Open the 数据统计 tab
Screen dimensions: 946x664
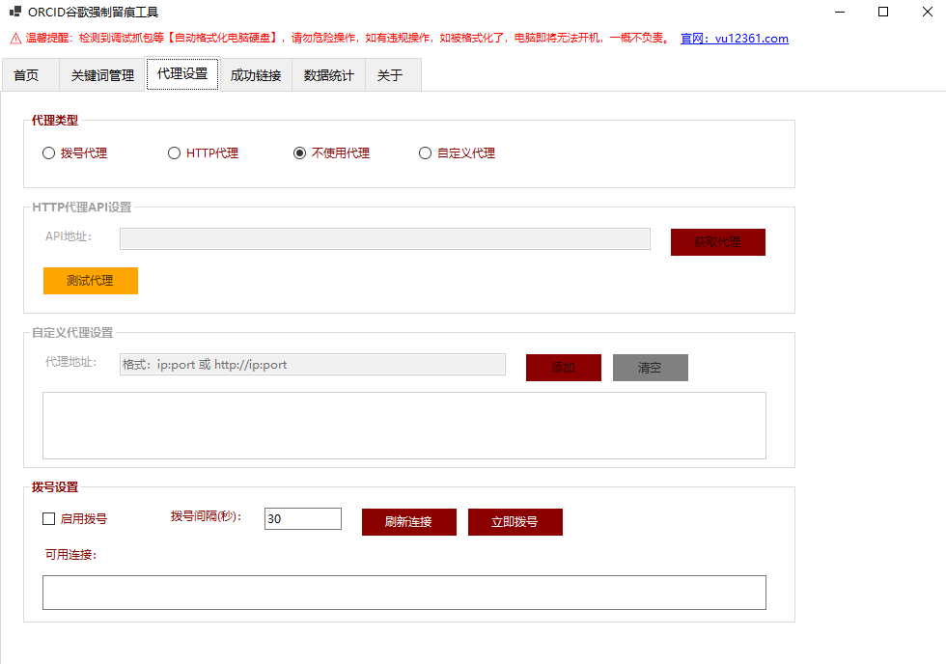click(x=328, y=75)
